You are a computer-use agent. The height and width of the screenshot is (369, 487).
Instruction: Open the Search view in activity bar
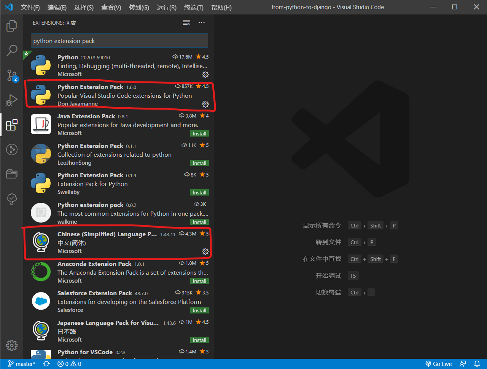tap(12, 50)
